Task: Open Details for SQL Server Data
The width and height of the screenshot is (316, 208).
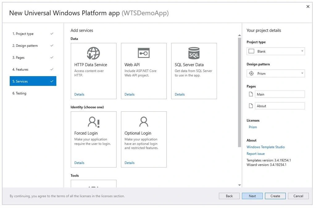Action: coord(180,94)
